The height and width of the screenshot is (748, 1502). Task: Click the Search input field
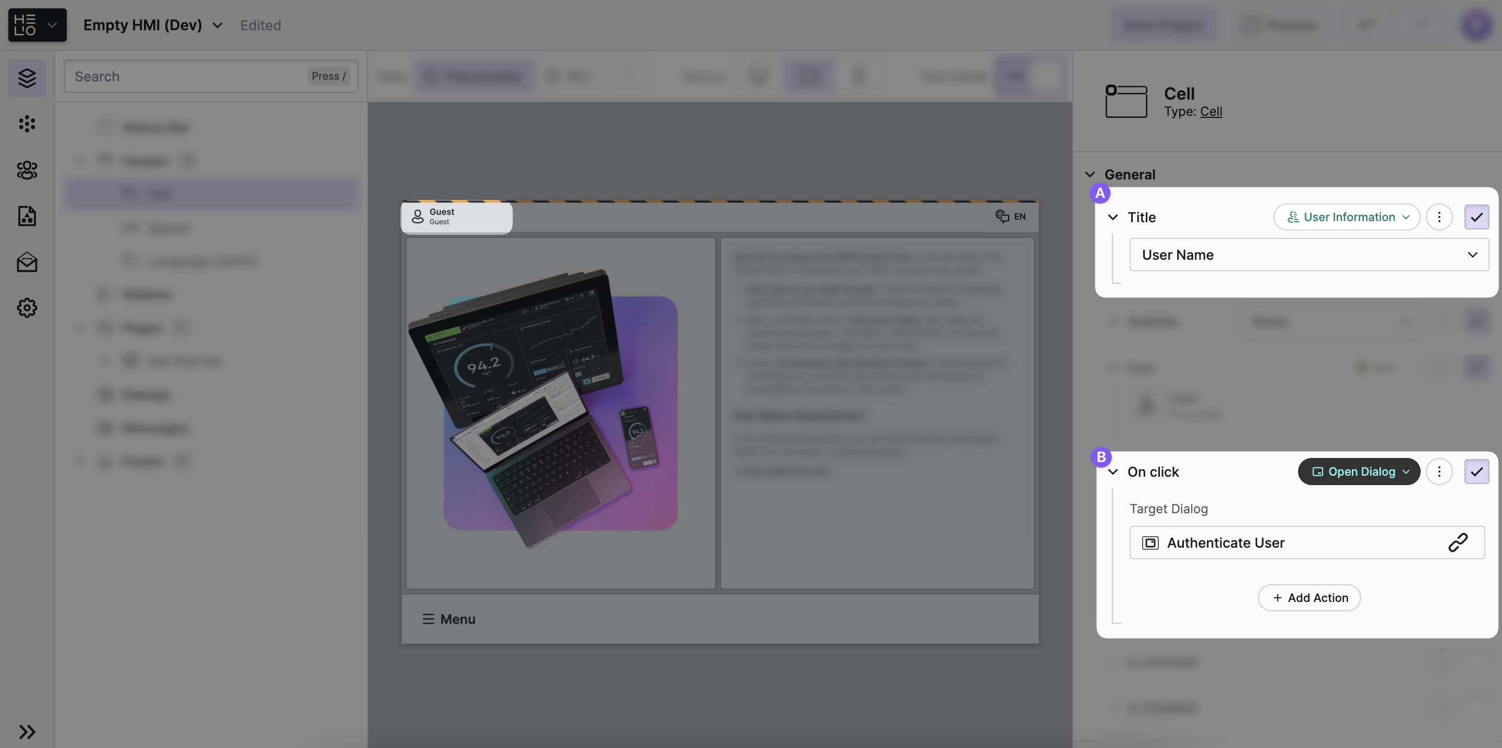coord(187,76)
